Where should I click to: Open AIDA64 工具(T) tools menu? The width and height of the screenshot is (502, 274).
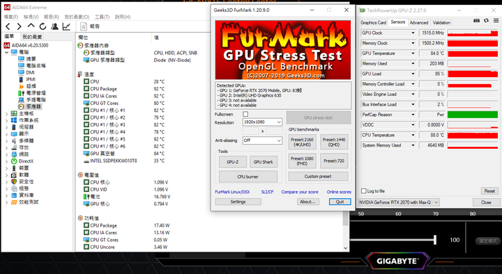102,17
